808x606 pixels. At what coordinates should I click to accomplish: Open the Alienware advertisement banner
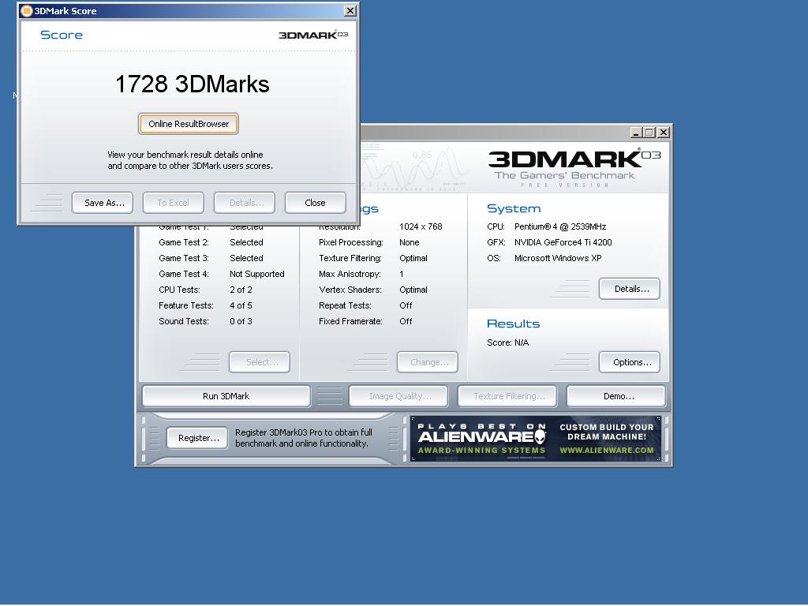tap(536, 439)
